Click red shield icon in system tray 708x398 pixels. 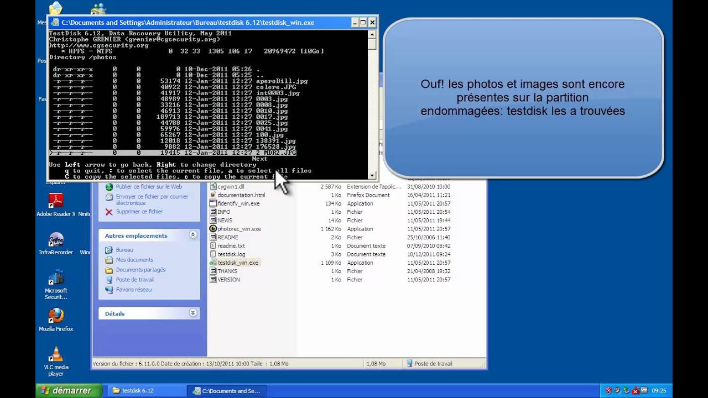(608, 391)
